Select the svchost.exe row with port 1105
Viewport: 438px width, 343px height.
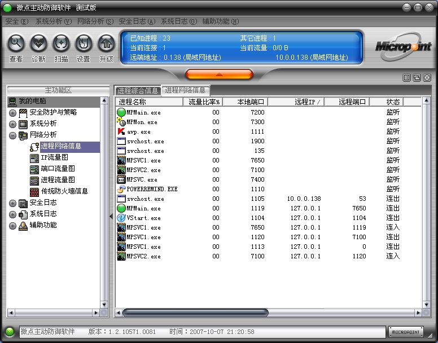[x=269, y=199]
